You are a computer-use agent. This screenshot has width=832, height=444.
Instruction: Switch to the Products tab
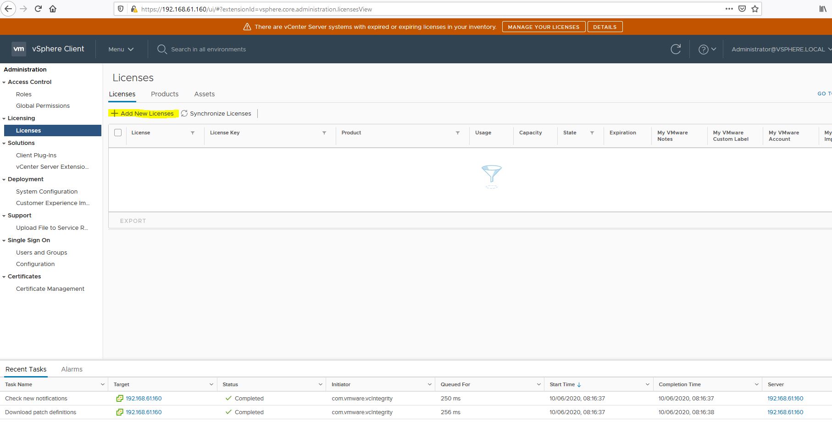click(x=165, y=94)
